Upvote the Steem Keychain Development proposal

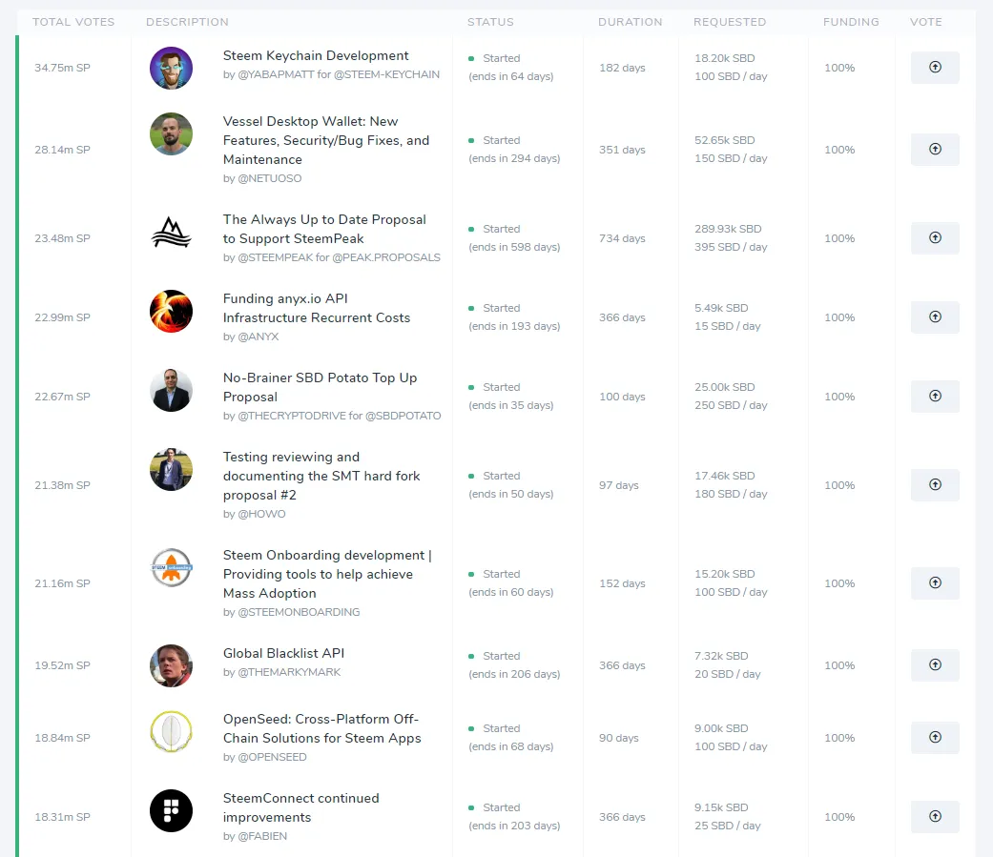[935, 67]
